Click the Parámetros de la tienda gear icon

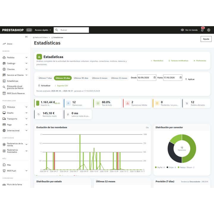(4, 144)
